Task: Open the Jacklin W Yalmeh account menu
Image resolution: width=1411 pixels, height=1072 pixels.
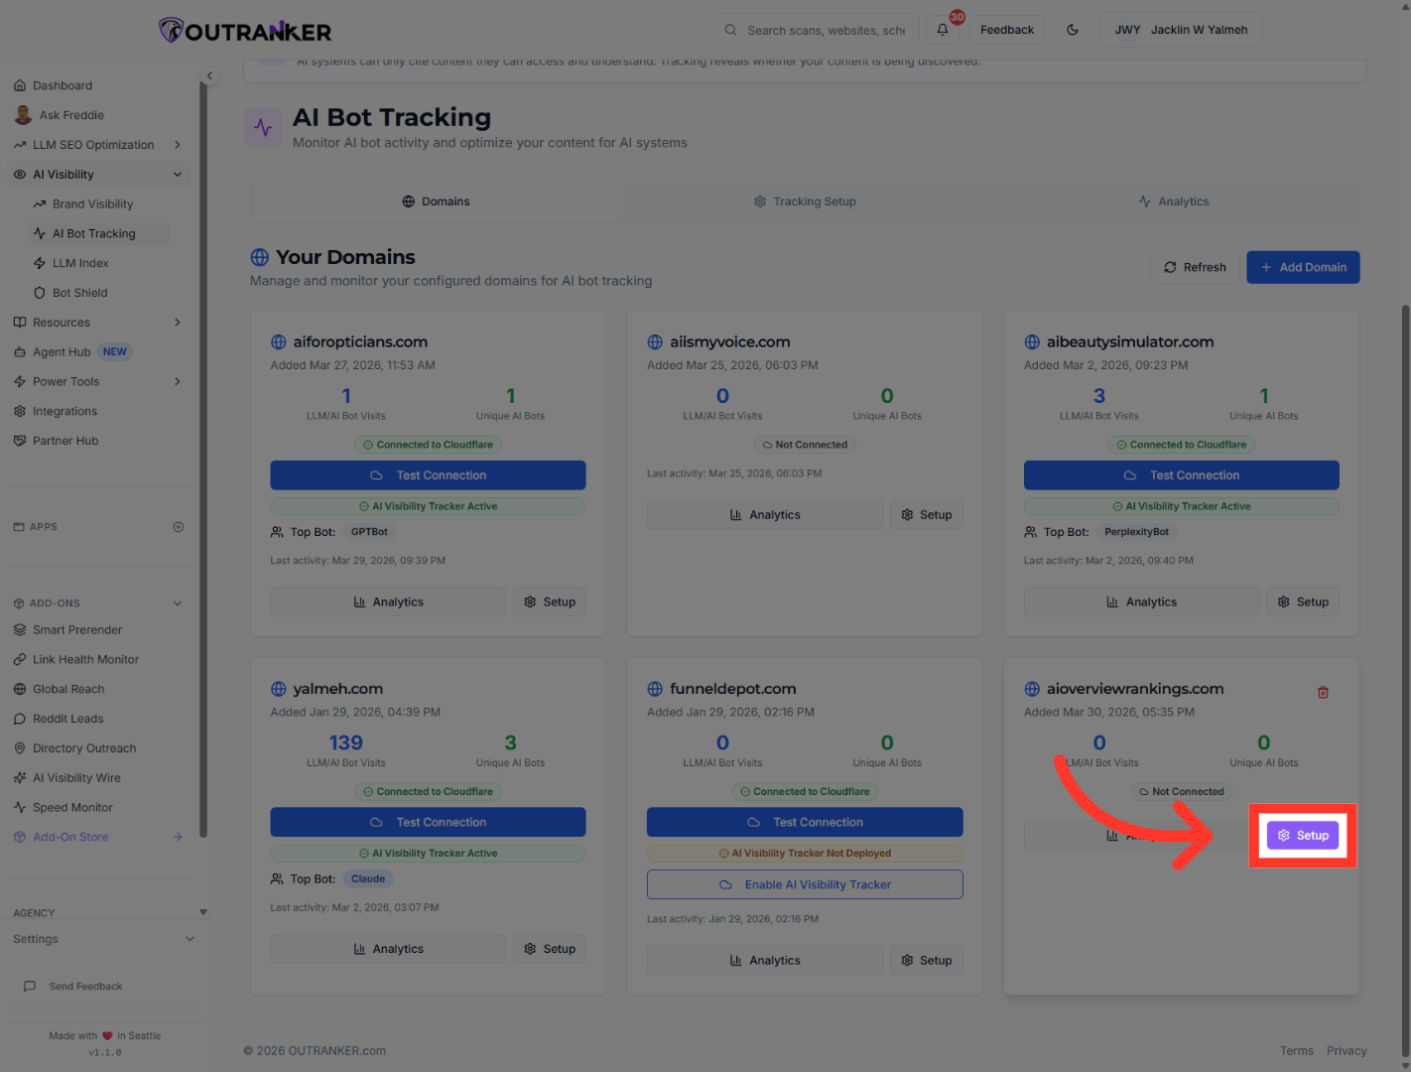Action: (x=1181, y=30)
